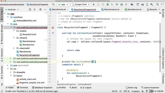The image size is (165, 93).
Task: Close the RecyclerListFragment.kt tab
Action: pos(98,9)
